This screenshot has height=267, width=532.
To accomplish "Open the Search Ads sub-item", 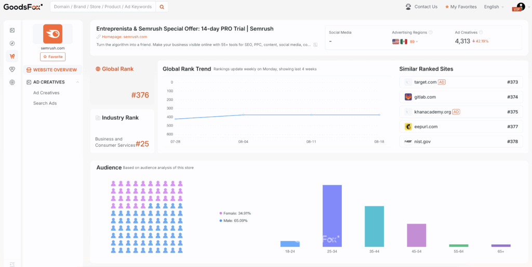I will coord(45,103).
